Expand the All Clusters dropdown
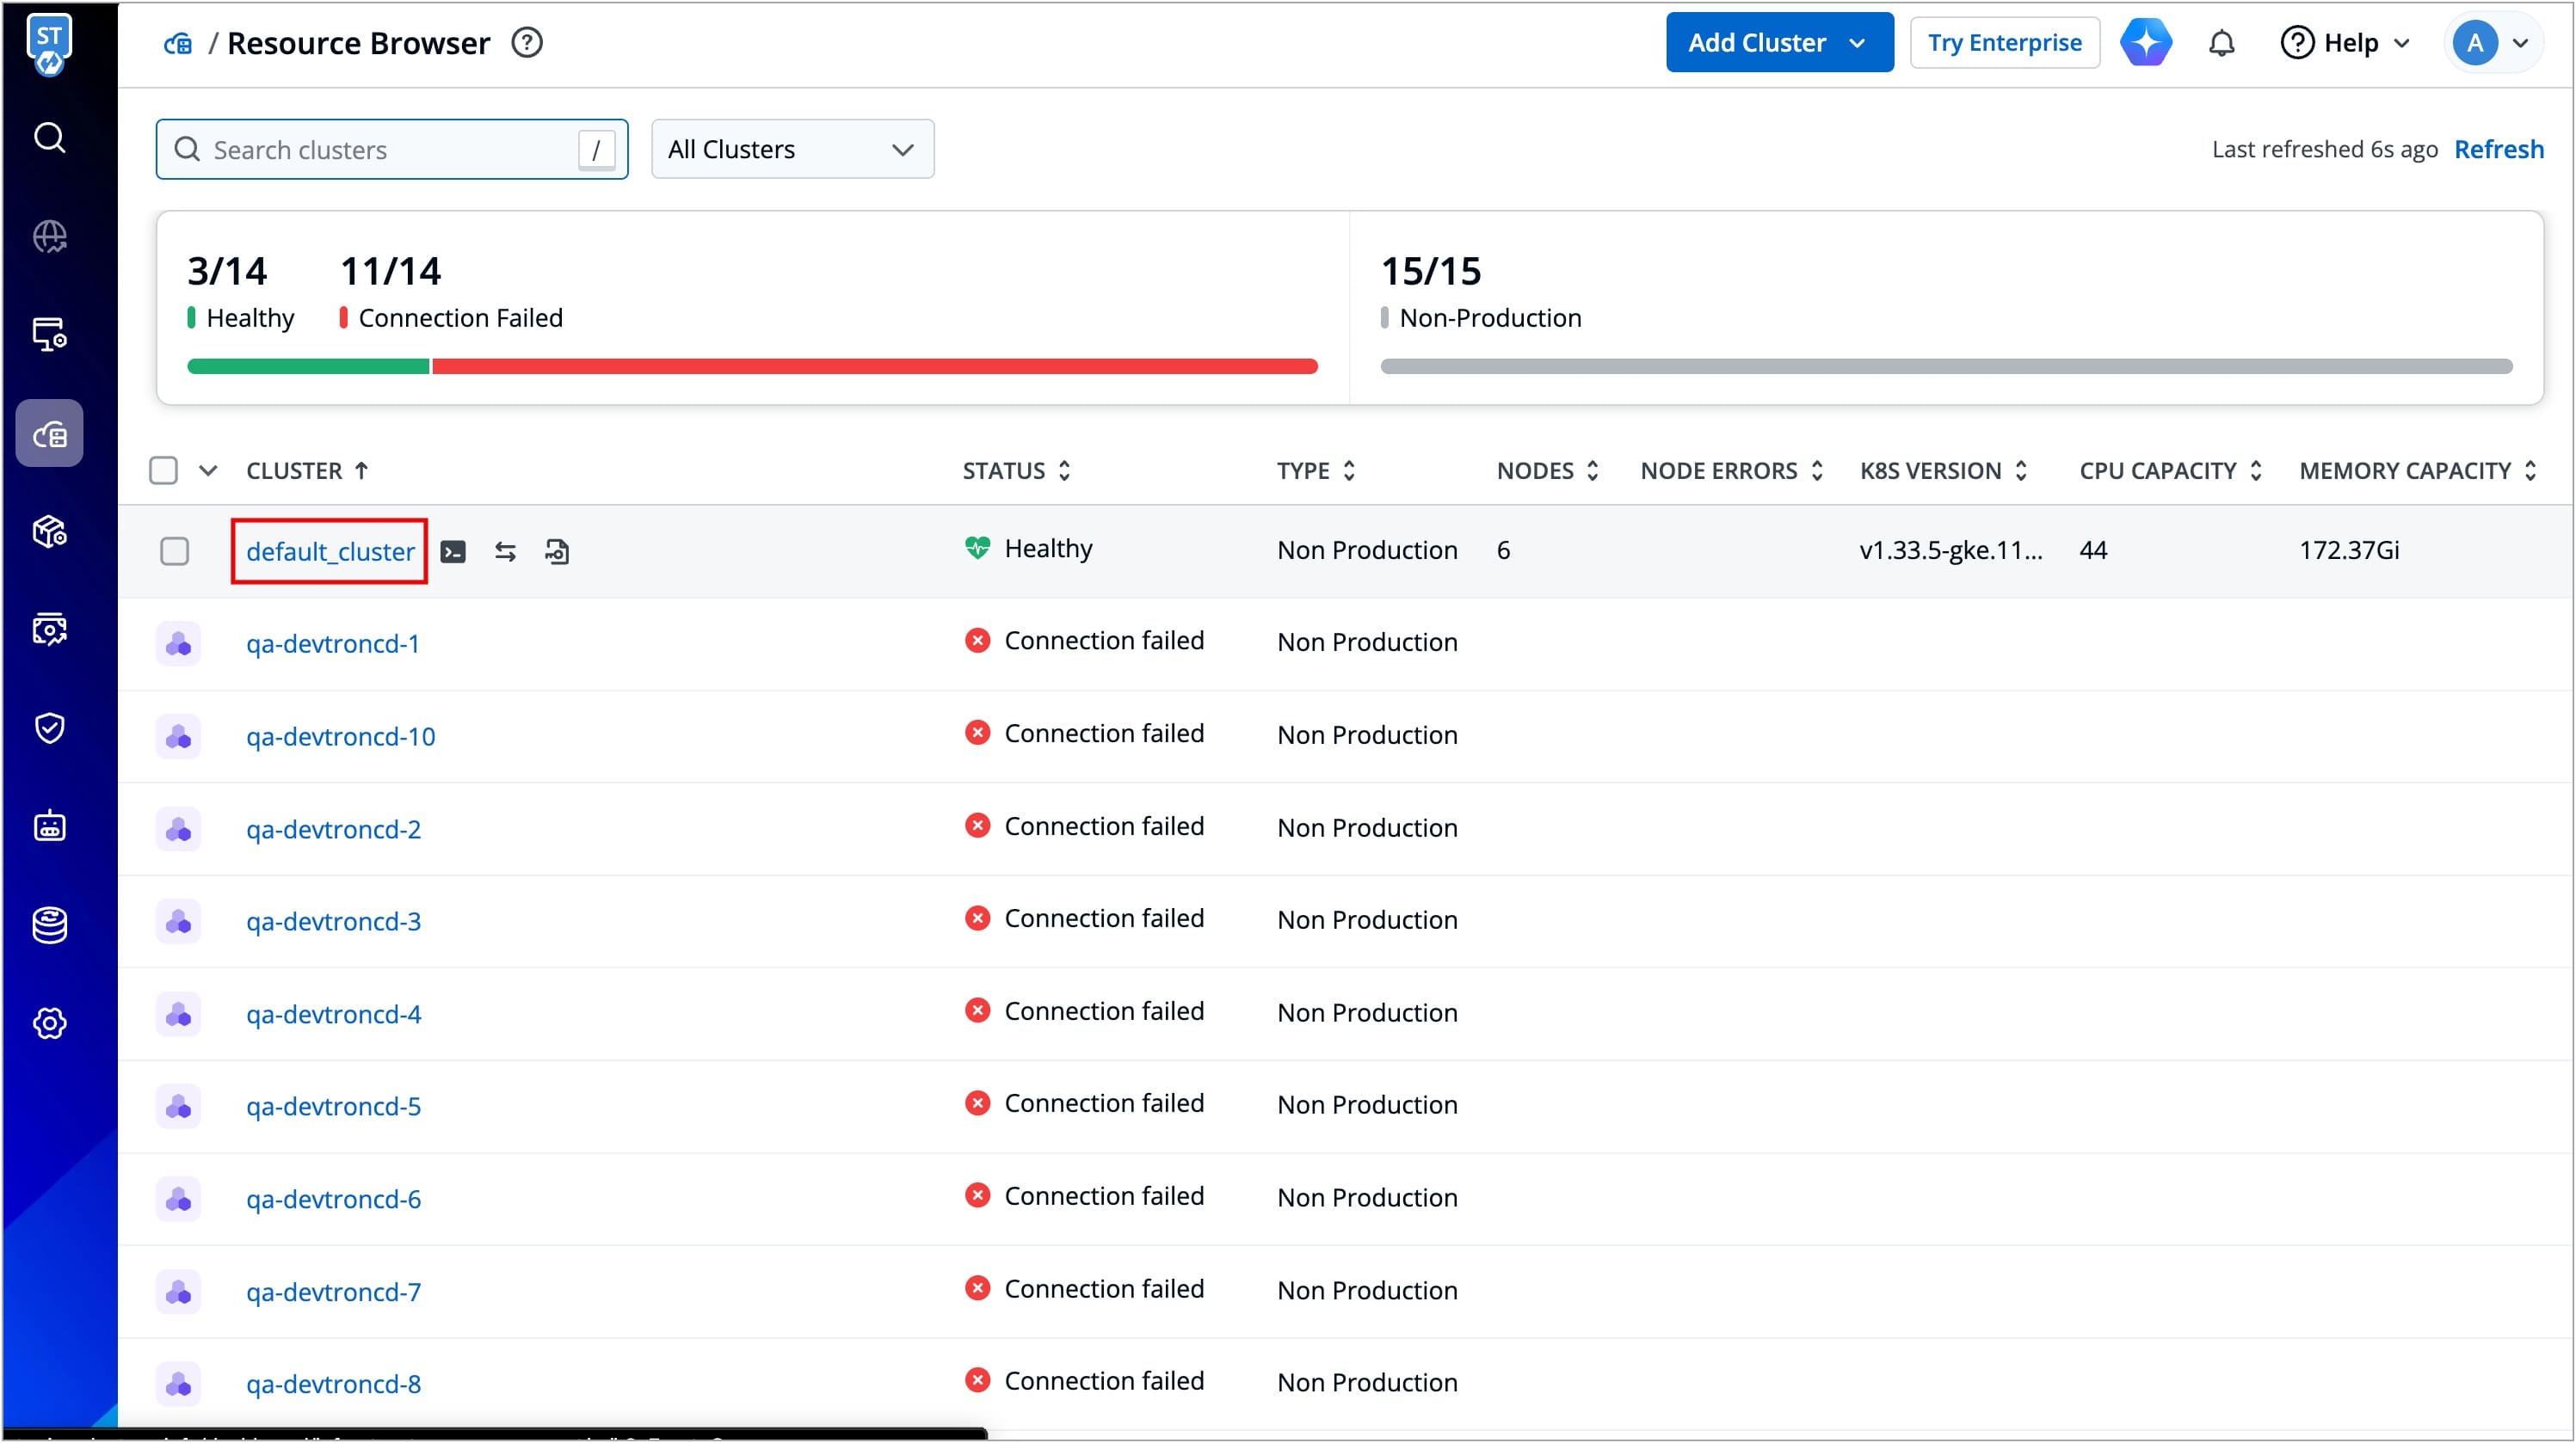 click(x=792, y=150)
